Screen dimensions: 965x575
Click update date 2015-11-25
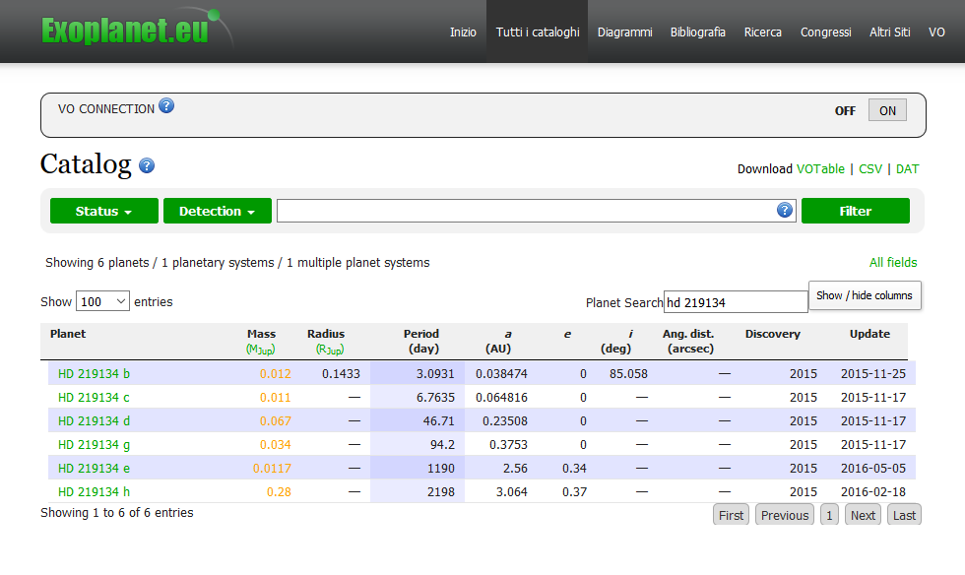pos(873,374)
